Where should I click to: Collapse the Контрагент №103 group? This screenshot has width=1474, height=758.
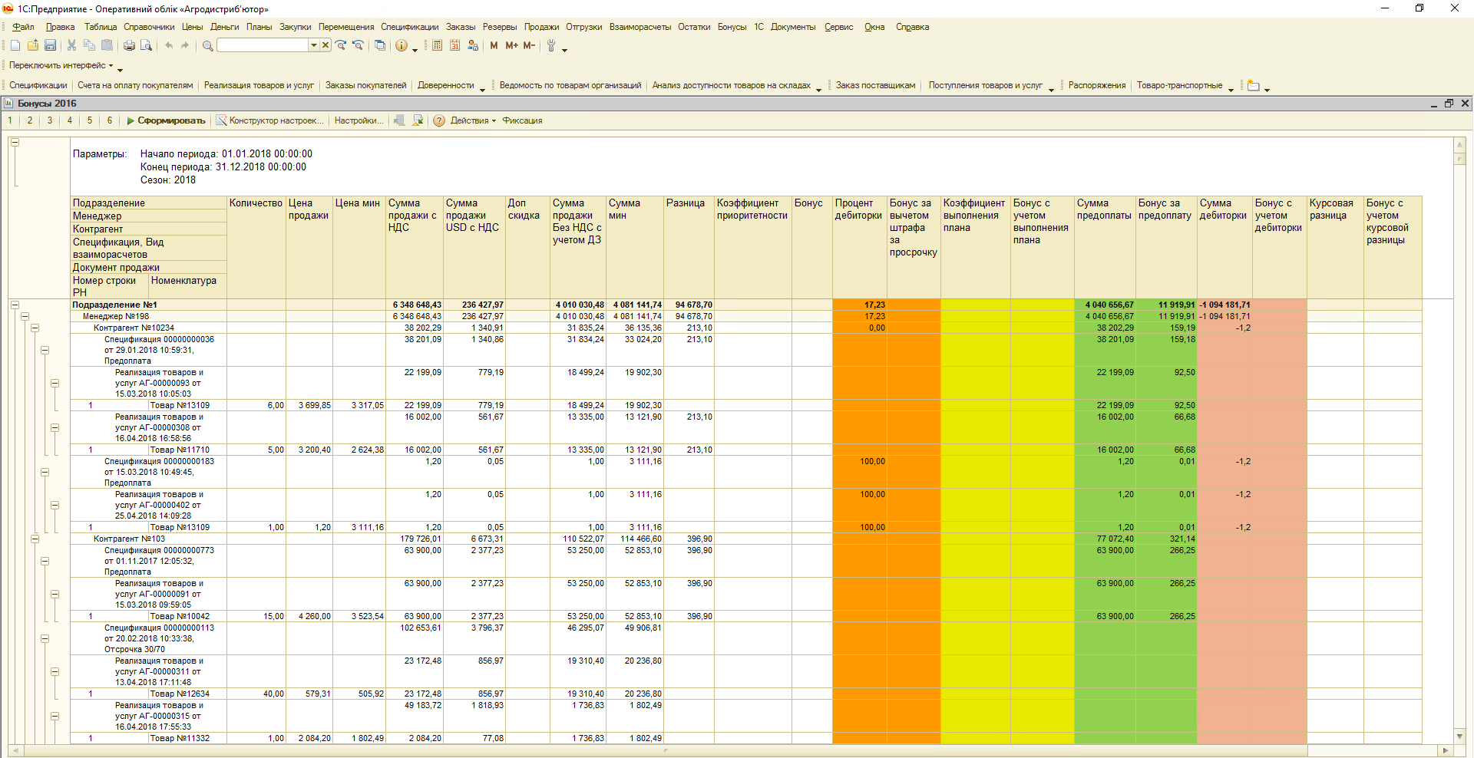coord(35,539)
